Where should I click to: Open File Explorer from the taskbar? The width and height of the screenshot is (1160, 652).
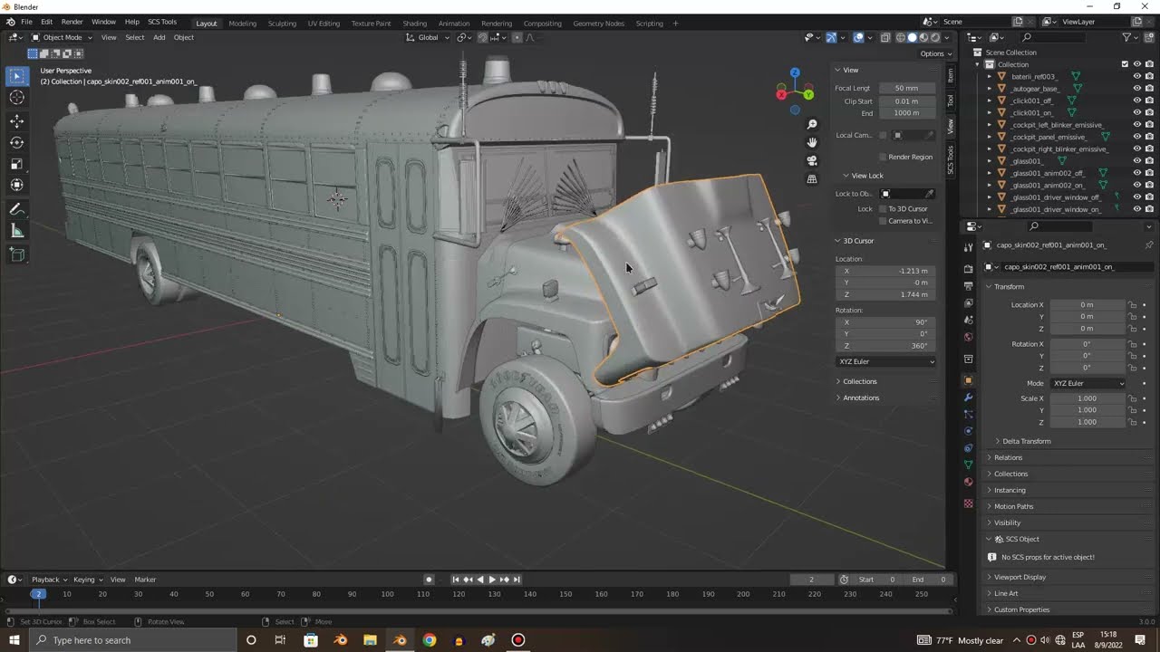tap(370, 640)
